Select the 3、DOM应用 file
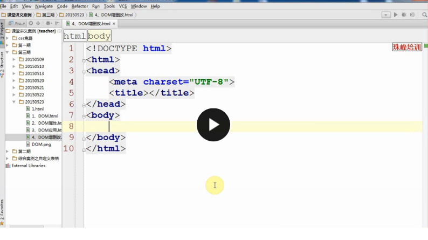Viewport: 428px width, 240px height. coord(44,130)
